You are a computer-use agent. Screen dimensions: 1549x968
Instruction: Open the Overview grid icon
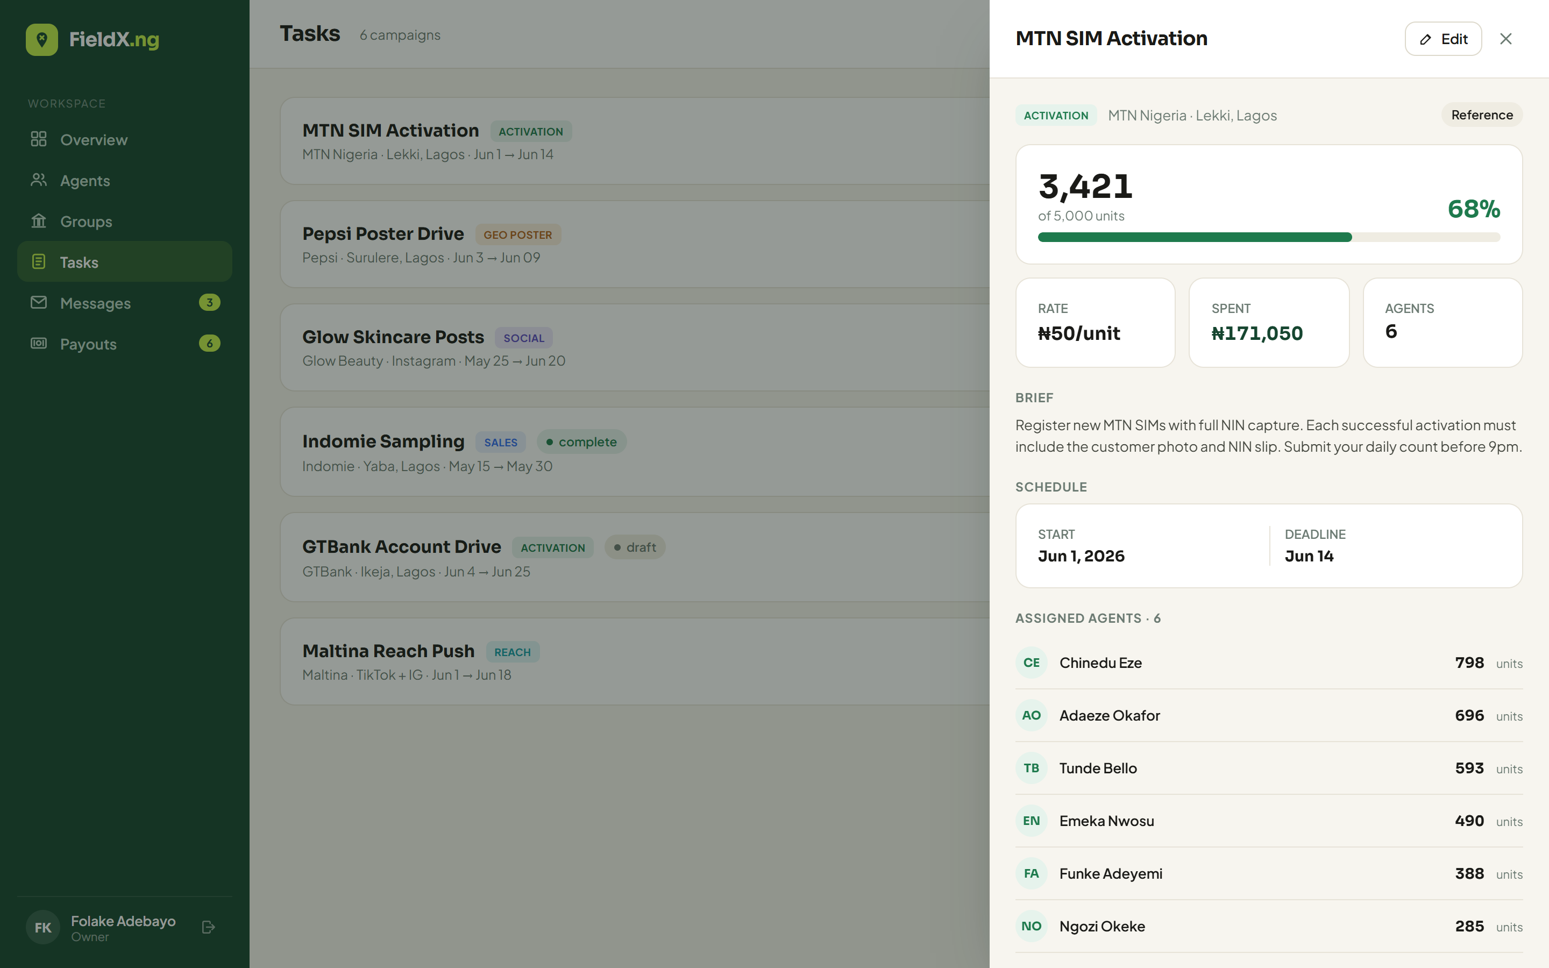[x=38, y=139]
